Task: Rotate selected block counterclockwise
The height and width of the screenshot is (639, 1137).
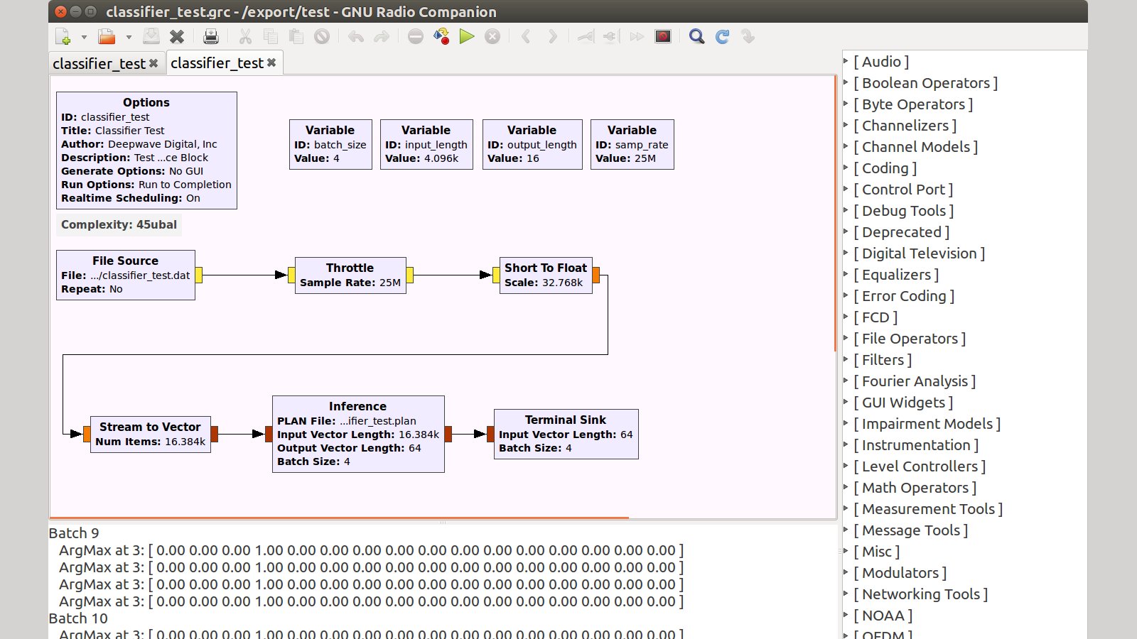Action: click(527, 36)
